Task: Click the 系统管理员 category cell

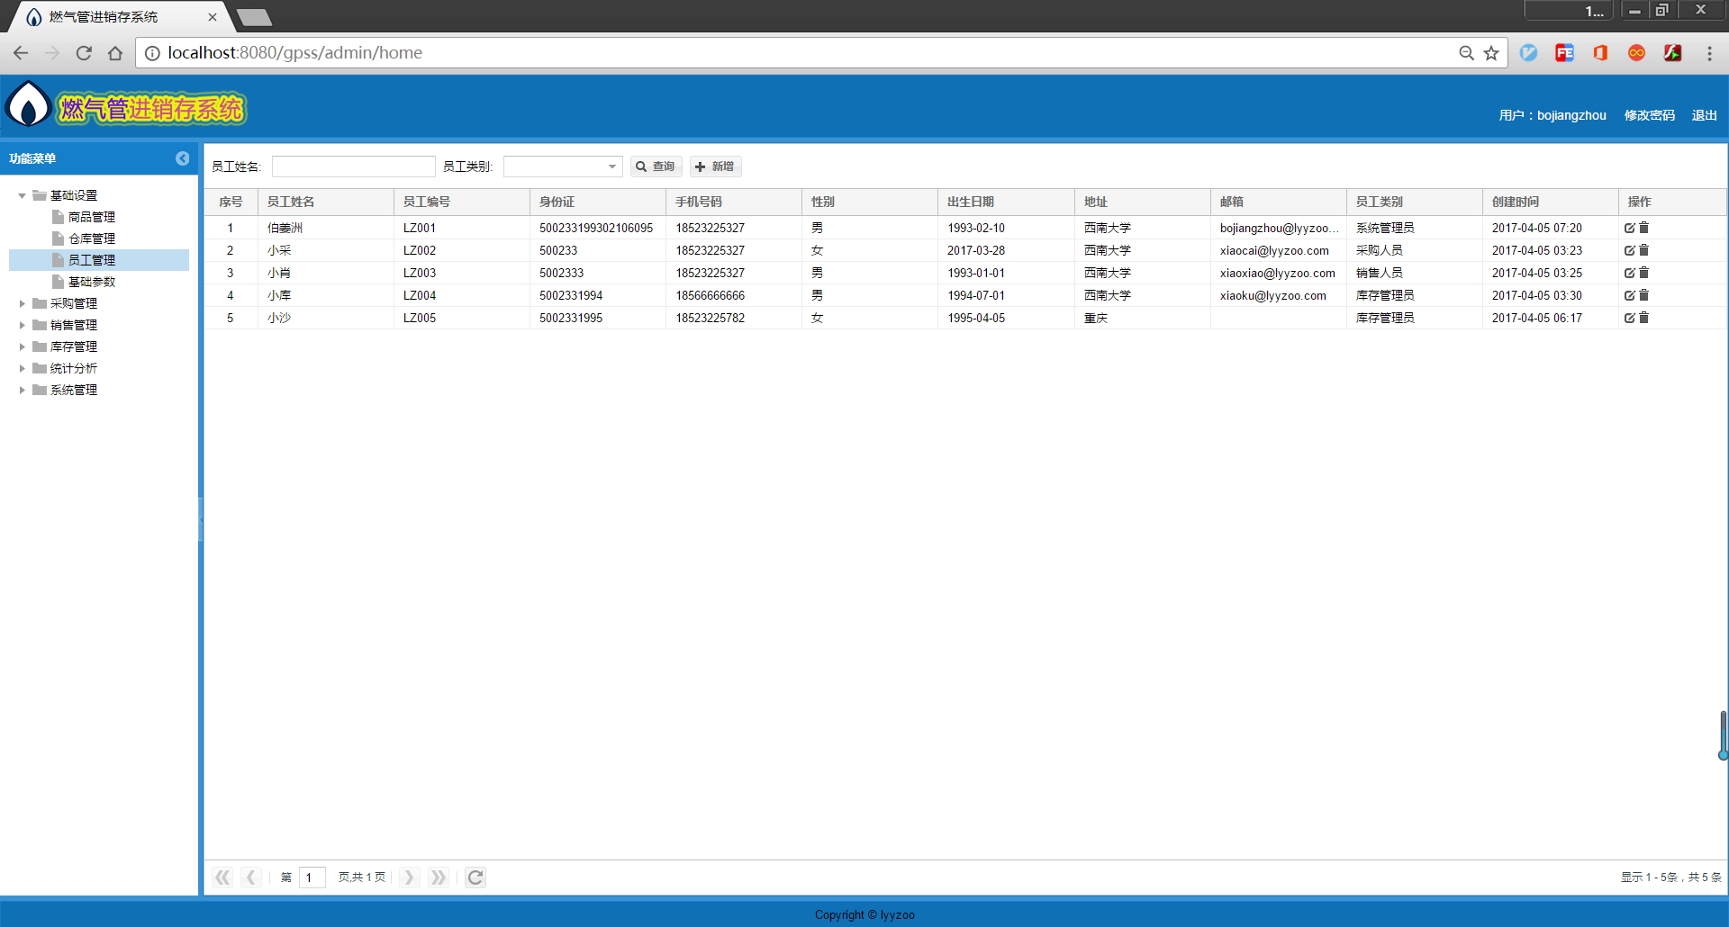Action: (1385, 228)
